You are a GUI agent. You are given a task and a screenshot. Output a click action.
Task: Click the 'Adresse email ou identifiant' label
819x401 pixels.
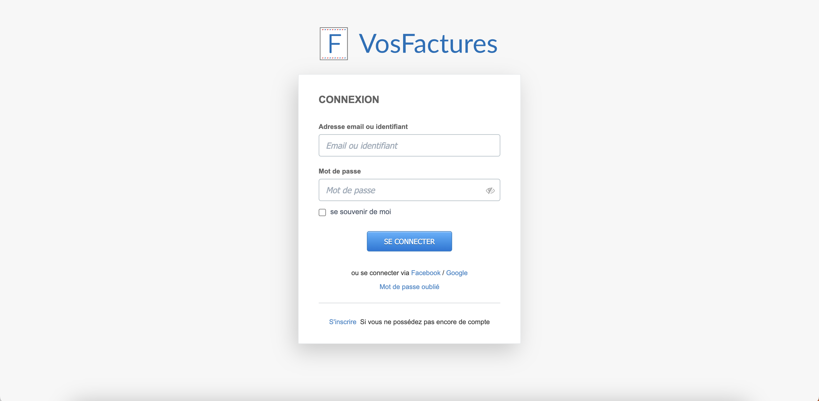[x=363, y=126]
